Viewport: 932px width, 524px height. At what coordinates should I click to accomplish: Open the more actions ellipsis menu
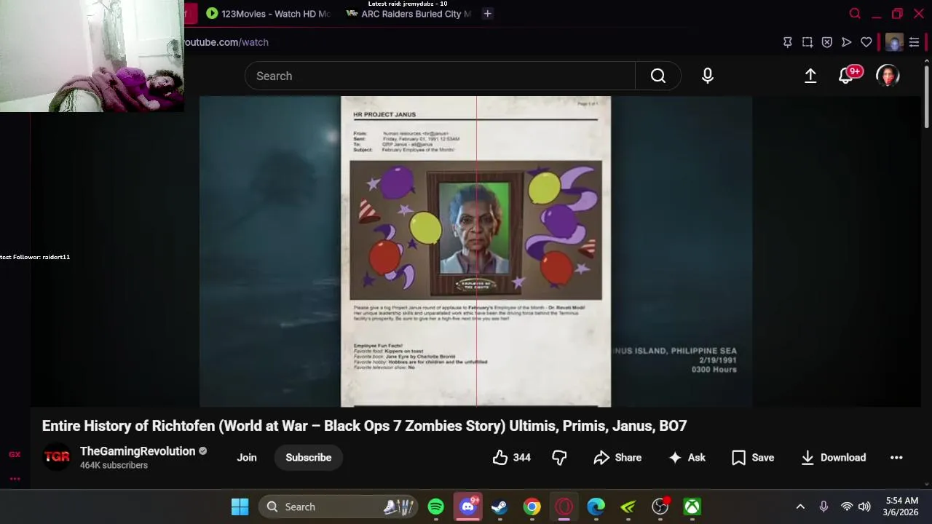pos(896,457)
